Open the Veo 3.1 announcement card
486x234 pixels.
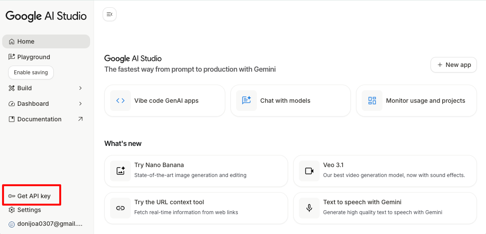coord(385,171)
